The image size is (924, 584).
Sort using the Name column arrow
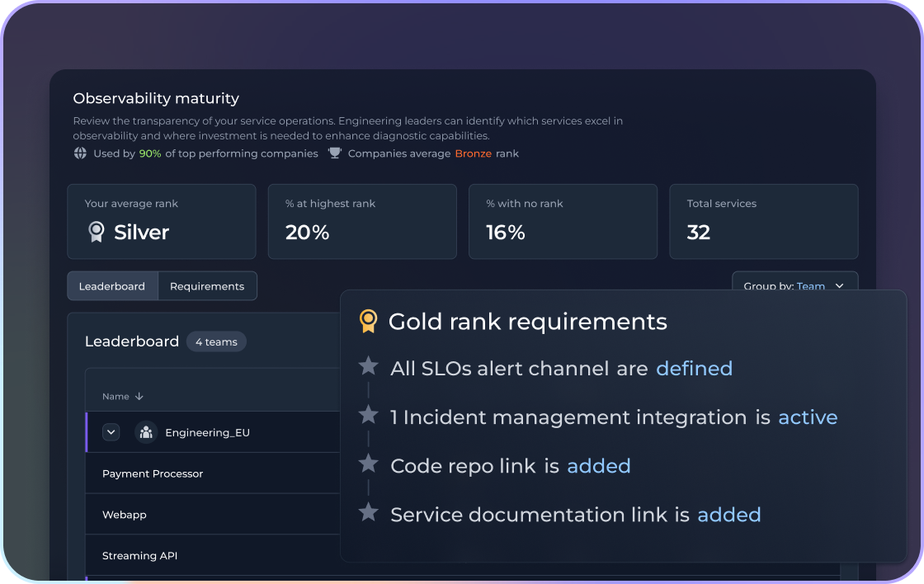click(x=139, y=397)
